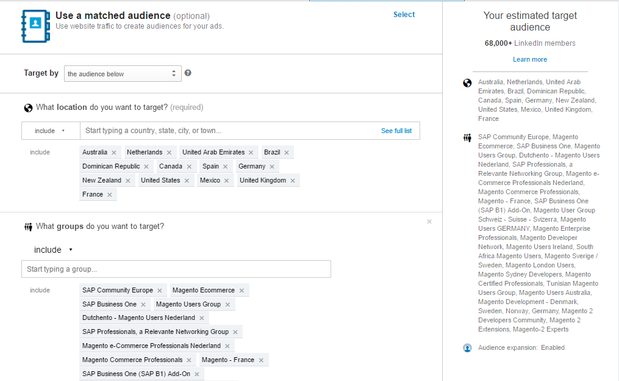The image size is (619, 381).
Task: Click Audience expansion: Enabled text
Action: click(x=521, y=348)
